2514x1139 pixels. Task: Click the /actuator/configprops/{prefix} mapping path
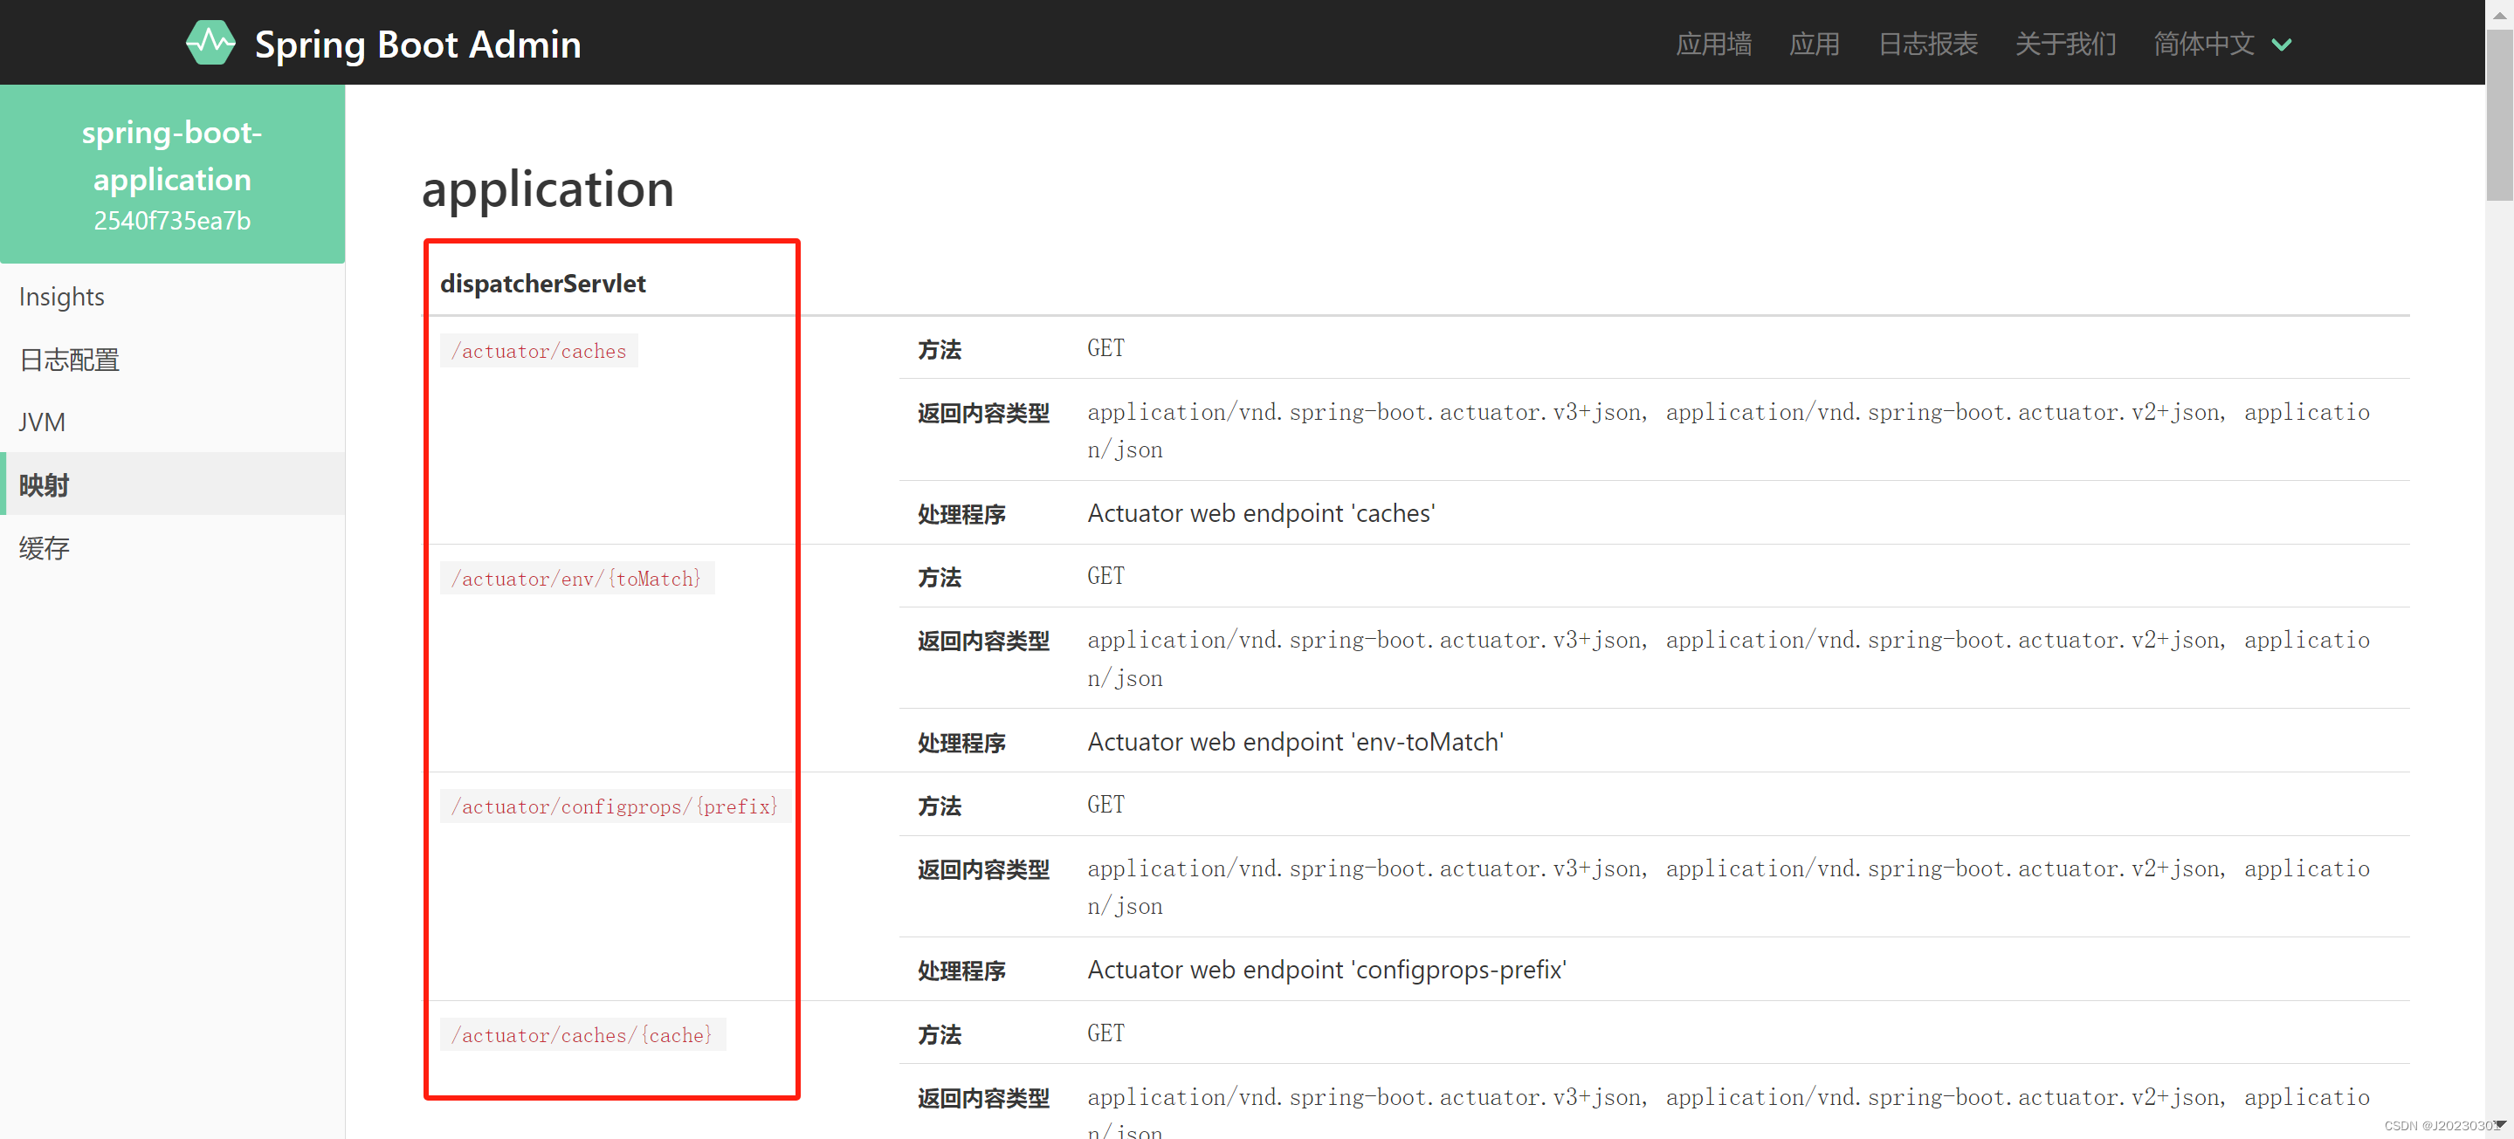coord(614,806)
